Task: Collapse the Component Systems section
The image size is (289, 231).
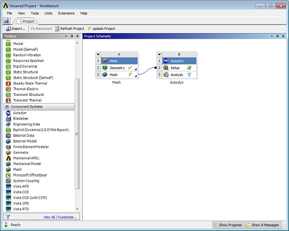Action: click(7, 107)
